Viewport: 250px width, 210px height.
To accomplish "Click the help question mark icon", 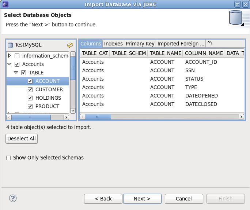I will [x=13, y=198].
